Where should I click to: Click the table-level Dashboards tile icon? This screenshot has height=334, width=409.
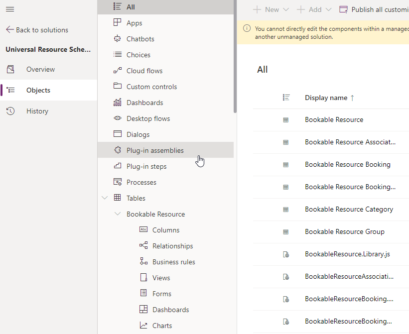[143, 309]
